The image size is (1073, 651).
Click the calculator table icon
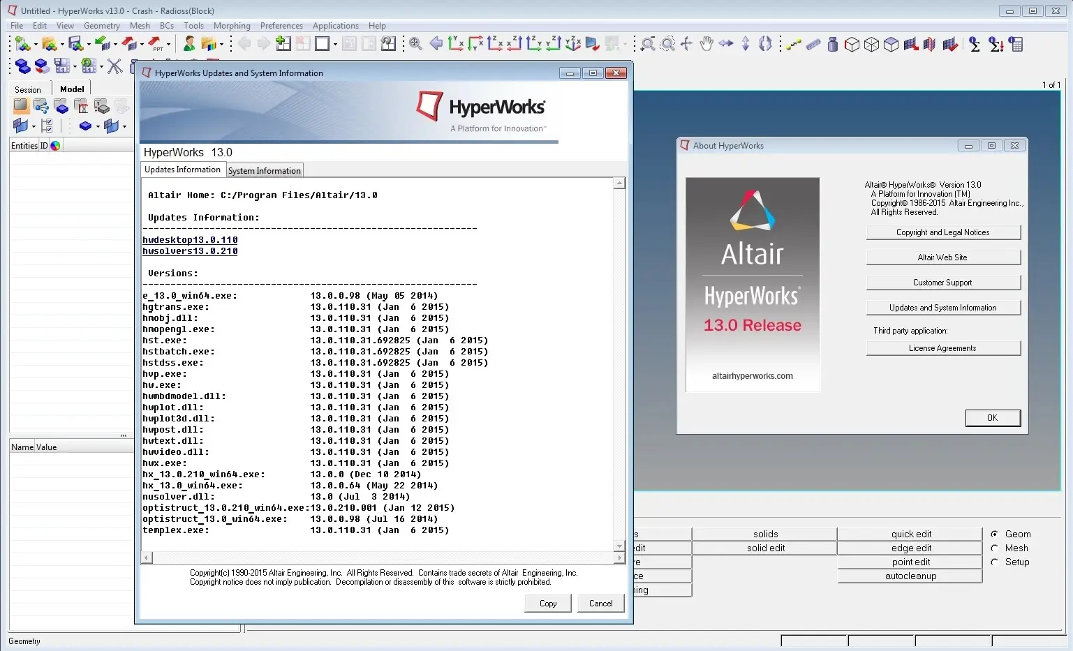tap(1016, 44)
